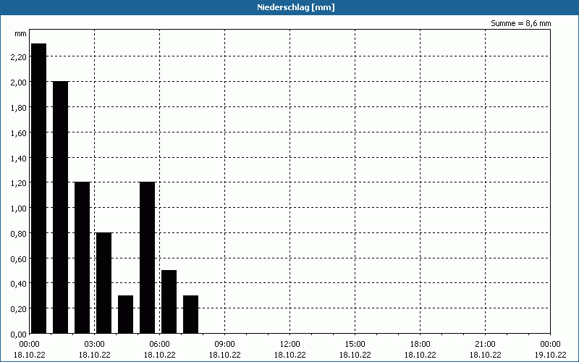Click the y-axis label 1,80
This screenshot has width=579, height=362.
pyautogui.click(x=19, y=107)
